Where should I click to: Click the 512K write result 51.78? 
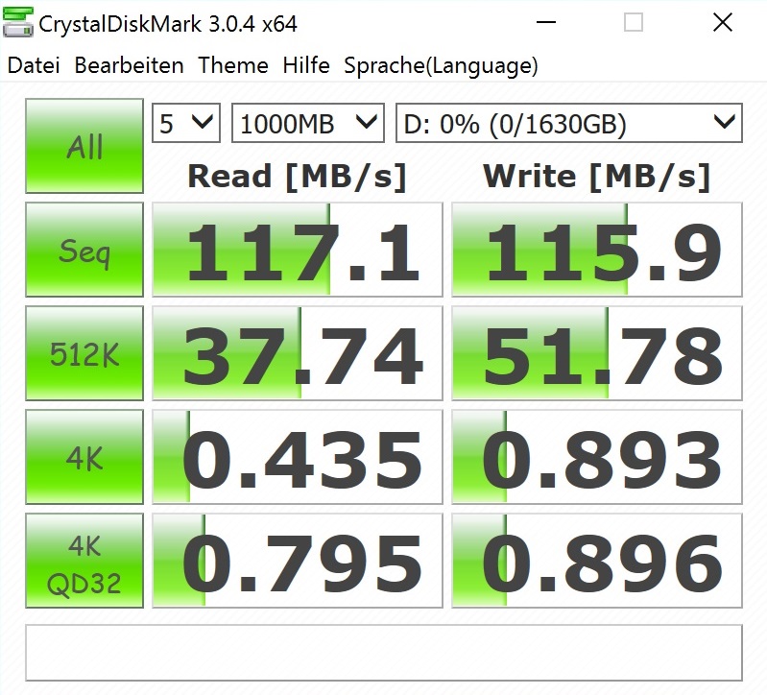(597, 356)
